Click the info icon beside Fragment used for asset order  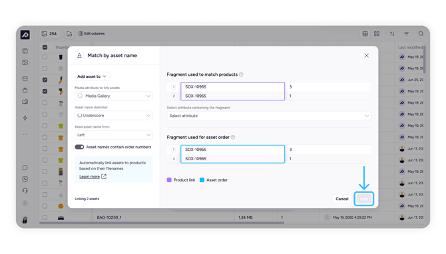point(233,137)
